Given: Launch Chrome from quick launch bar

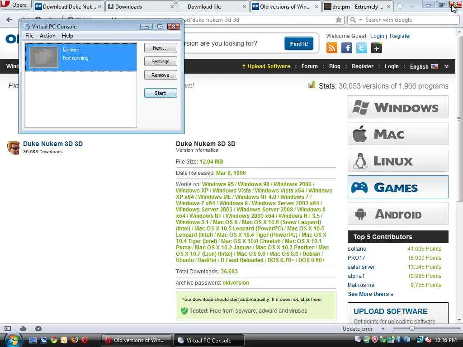Looking at the screenshot, I should point(54,340).
